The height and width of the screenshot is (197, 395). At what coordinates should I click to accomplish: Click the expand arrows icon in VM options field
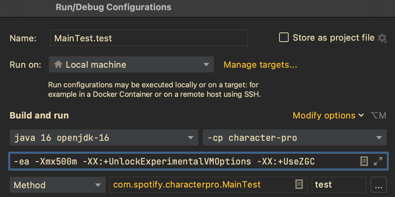pyautogui.click(x=378, y=161)
